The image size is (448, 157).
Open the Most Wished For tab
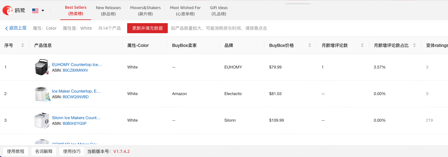tap(185, 11)
